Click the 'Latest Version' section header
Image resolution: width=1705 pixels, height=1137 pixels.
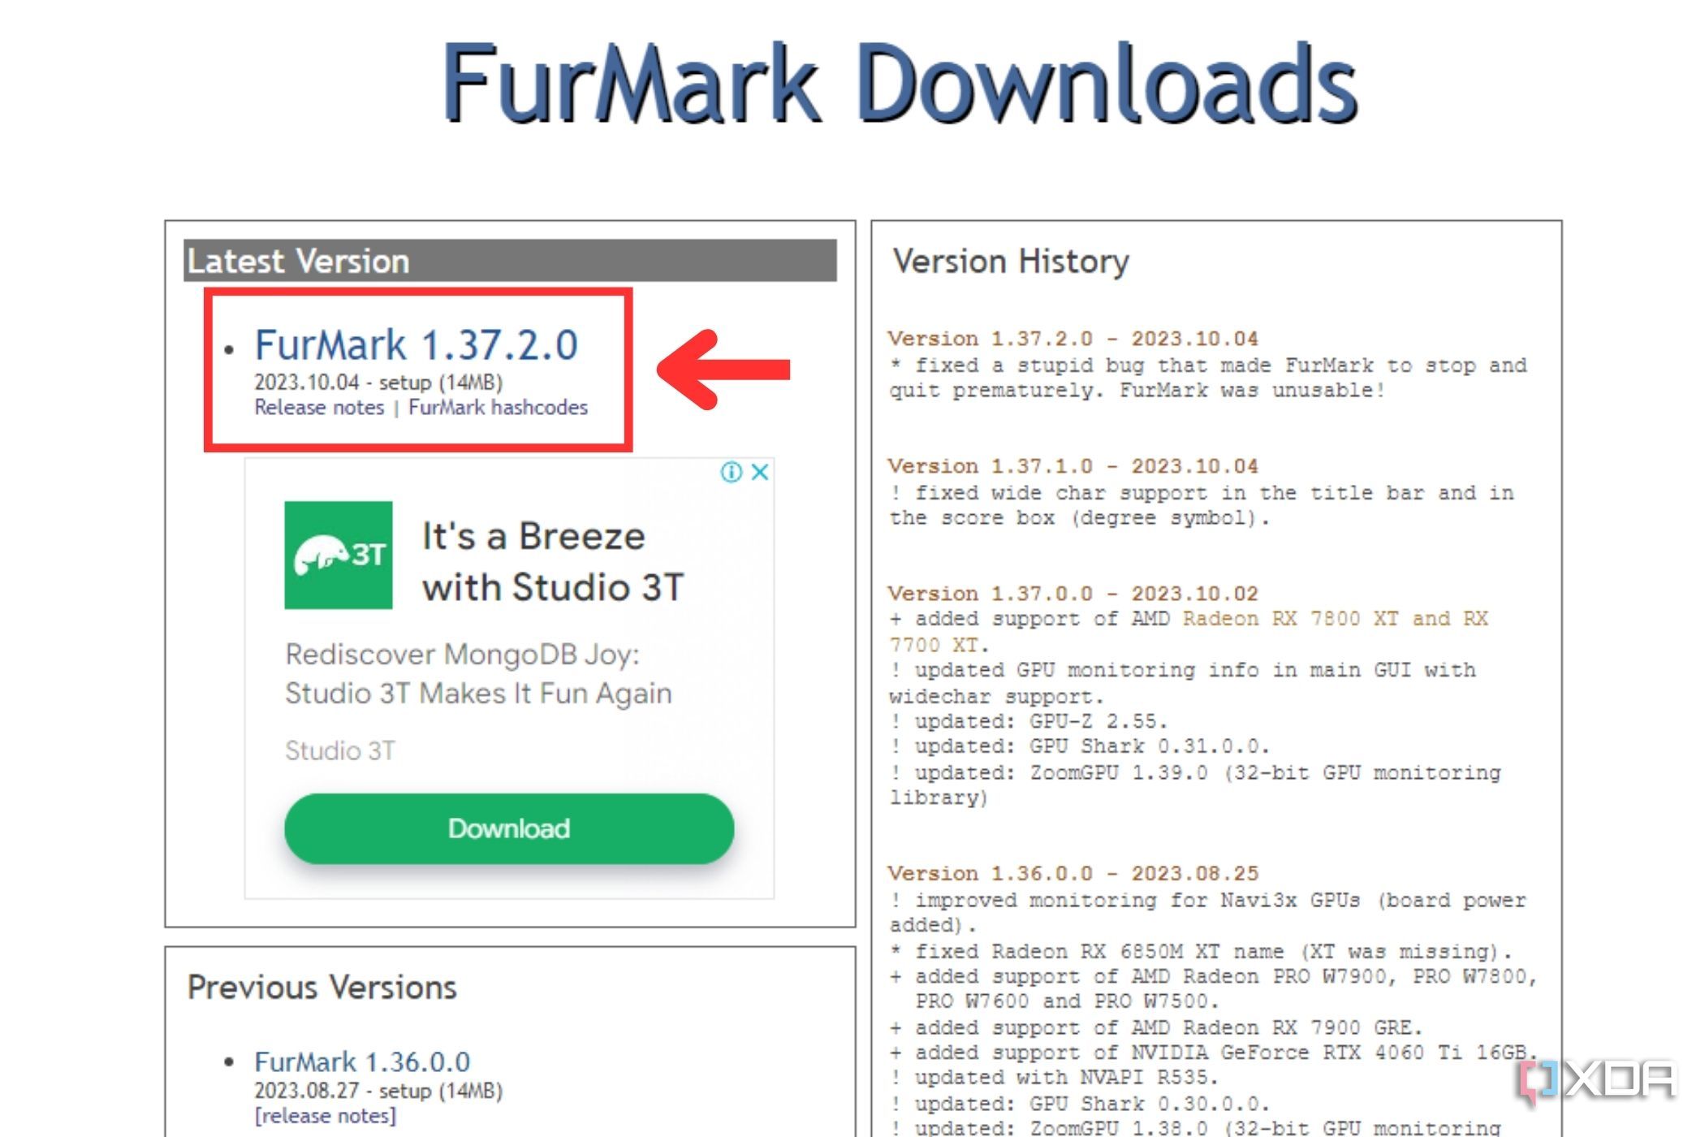pyautogui.click(x=510, y=261)
